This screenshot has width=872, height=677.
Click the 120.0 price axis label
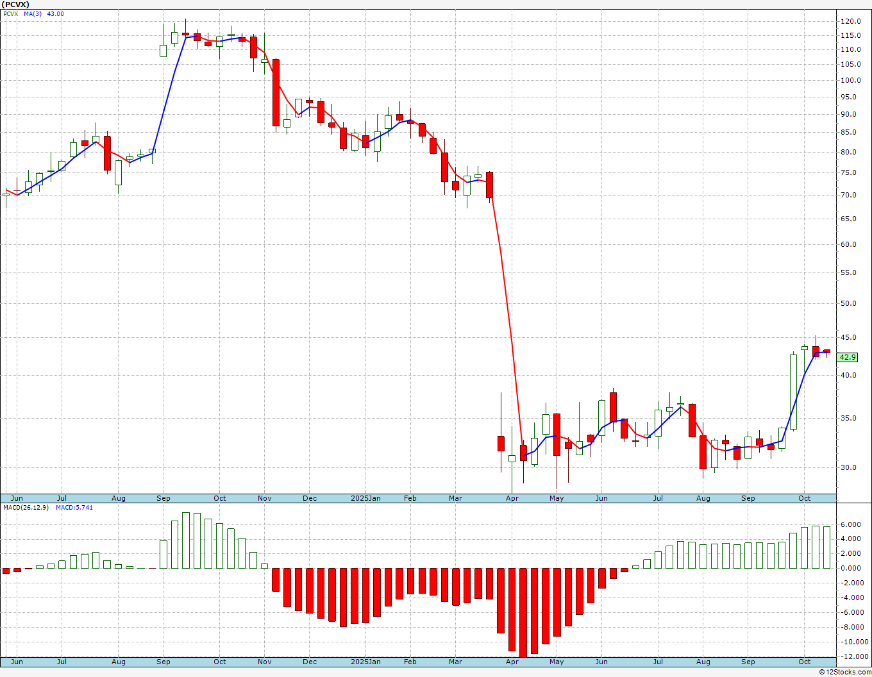click(850, 21)
